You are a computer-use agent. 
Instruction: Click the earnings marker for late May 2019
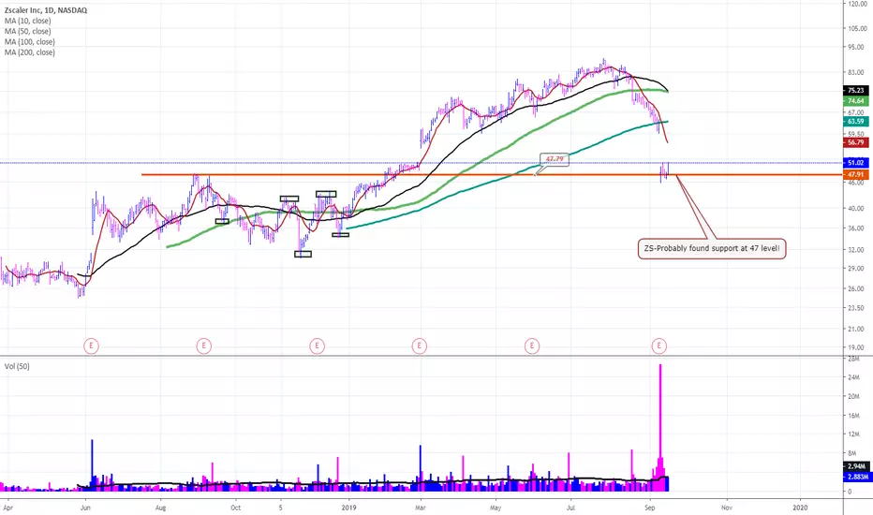[x=532, y=346]
